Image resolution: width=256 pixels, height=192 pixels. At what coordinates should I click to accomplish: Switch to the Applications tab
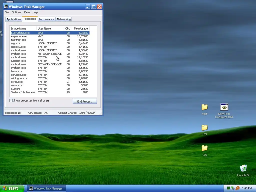pyautogui.click(x=14, y=19)
